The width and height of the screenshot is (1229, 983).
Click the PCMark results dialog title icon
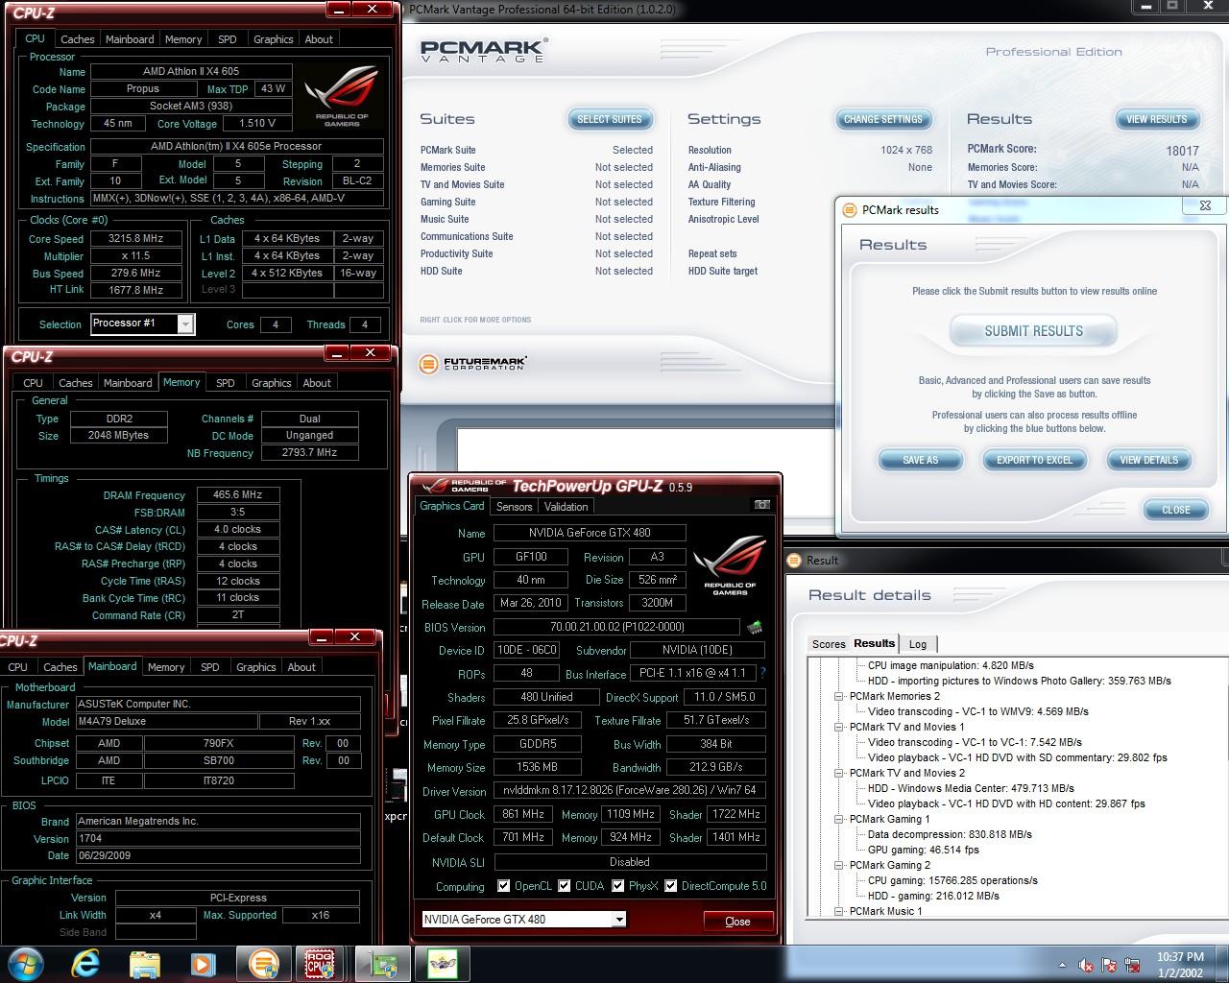click(849, 209)
